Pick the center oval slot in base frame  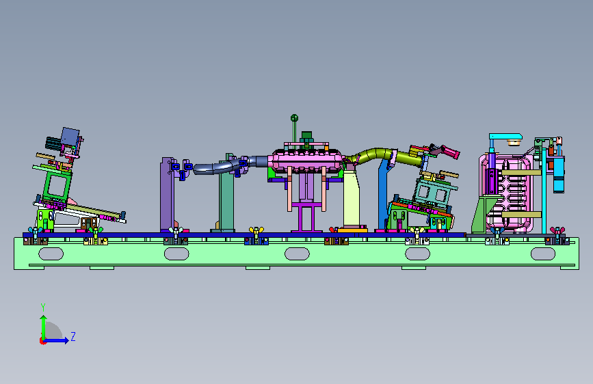tap(297, 254)
